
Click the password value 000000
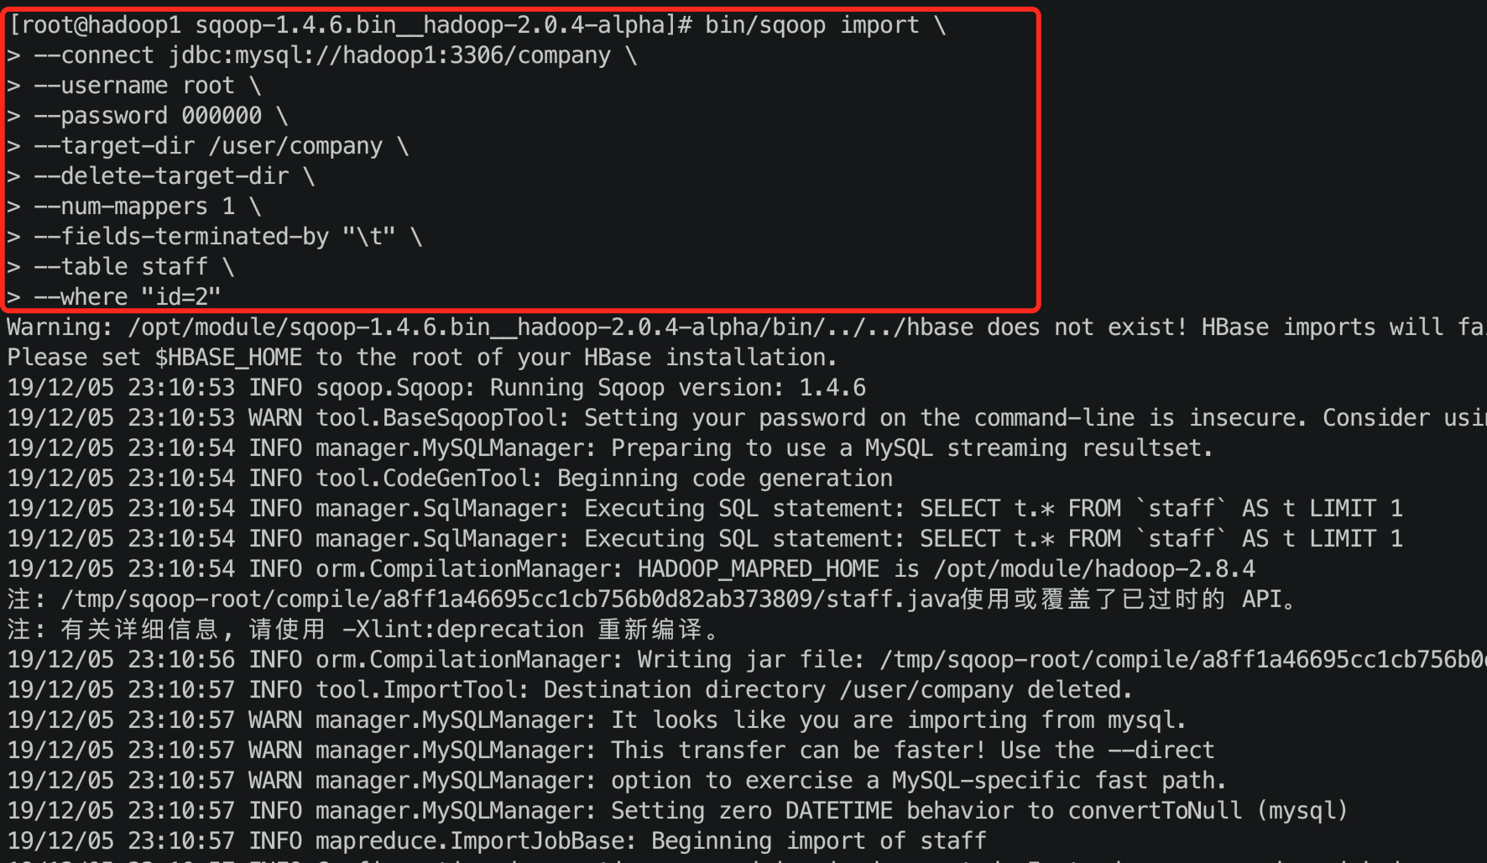pyautogui.click(x=222, y=116)
